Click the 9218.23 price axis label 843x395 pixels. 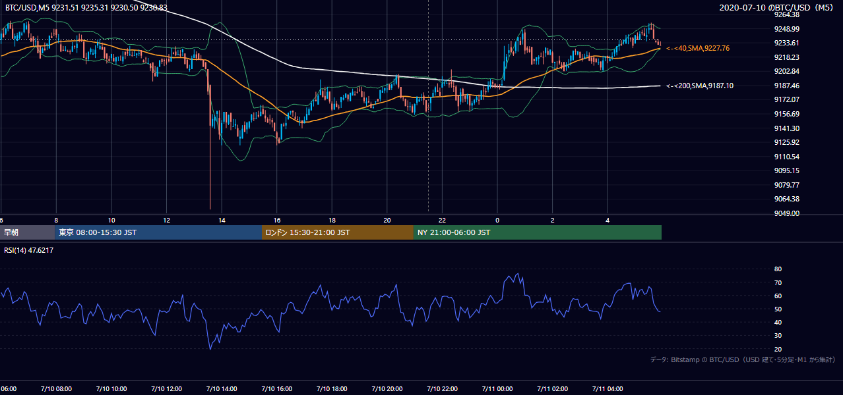coord(786,57)
